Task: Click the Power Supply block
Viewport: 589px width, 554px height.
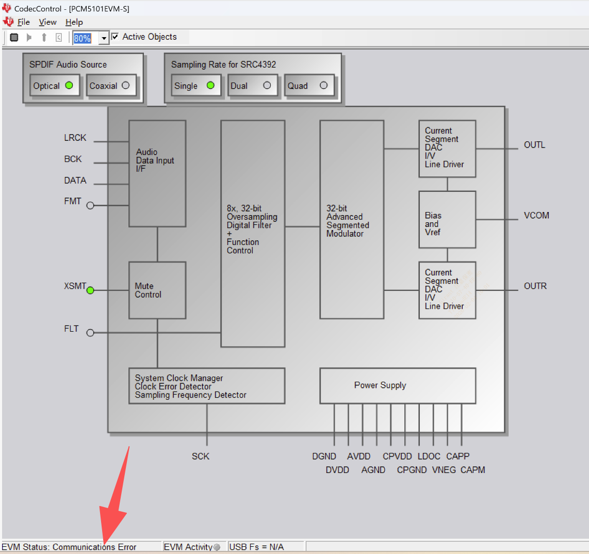Action: (398, 386)
